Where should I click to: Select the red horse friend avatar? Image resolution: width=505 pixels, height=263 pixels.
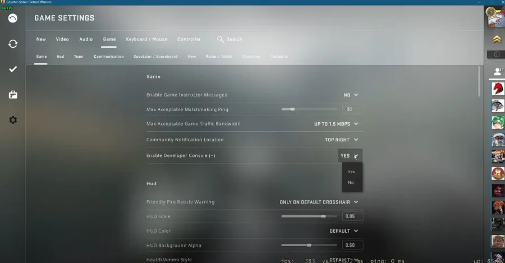[498, 89]
